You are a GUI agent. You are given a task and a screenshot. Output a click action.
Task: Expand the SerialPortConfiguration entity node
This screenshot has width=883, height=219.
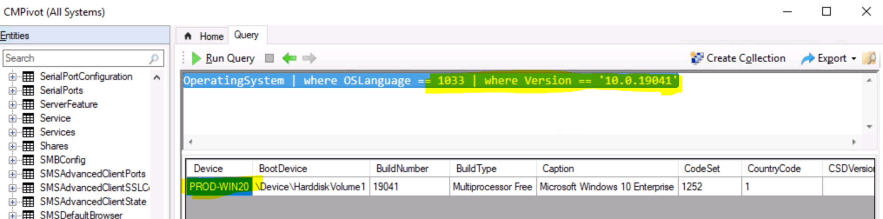point(12,77)
